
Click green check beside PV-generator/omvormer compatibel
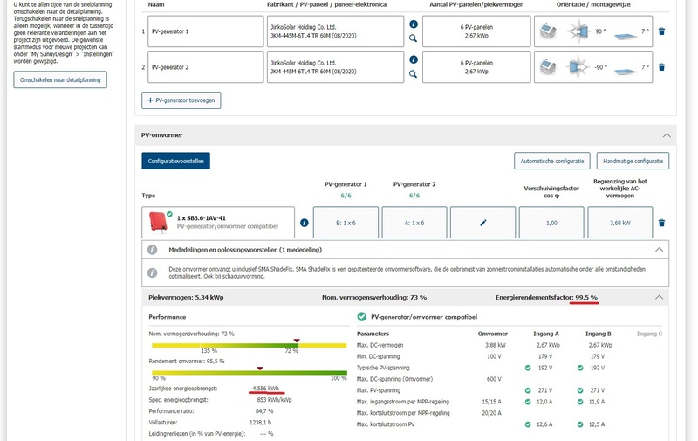coord(361,317)
